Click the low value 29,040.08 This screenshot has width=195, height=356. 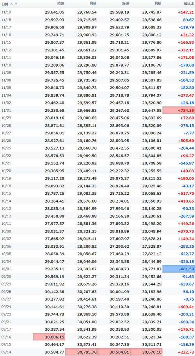pyautogui.click(x=119, y=57)
